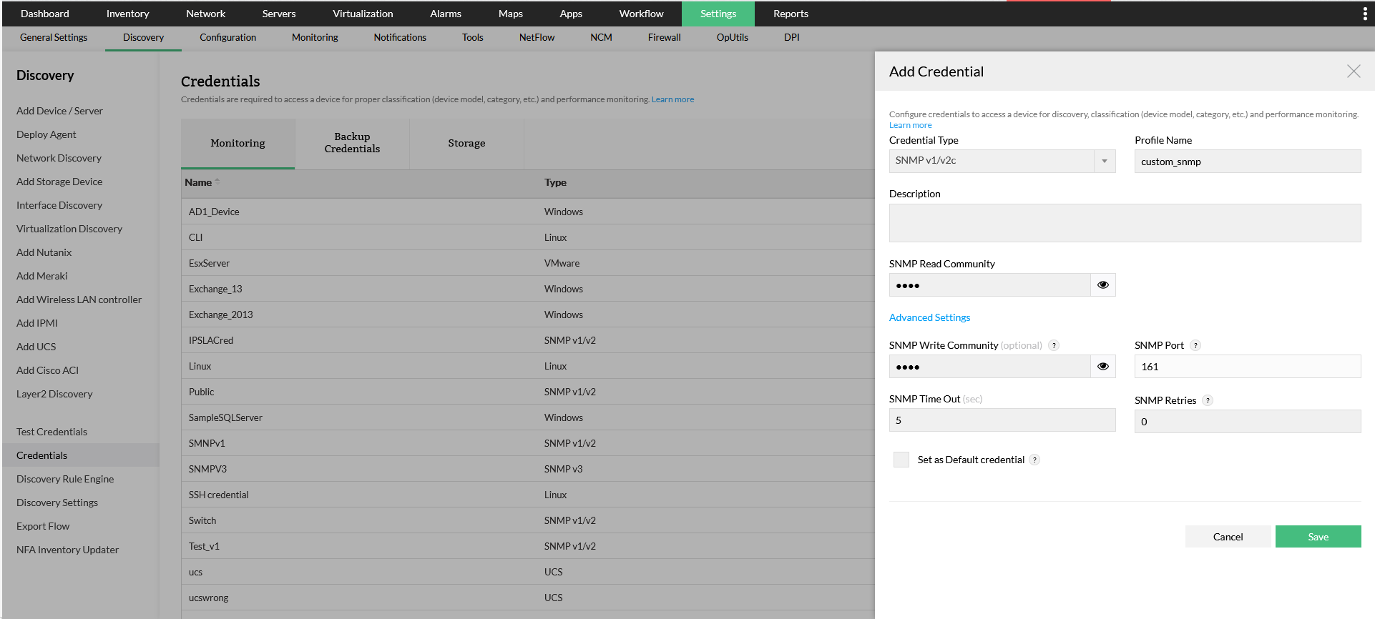The image size is (1375, 619).
Task: Collapse the Advanced Settings section
Action: coord(929,317)
